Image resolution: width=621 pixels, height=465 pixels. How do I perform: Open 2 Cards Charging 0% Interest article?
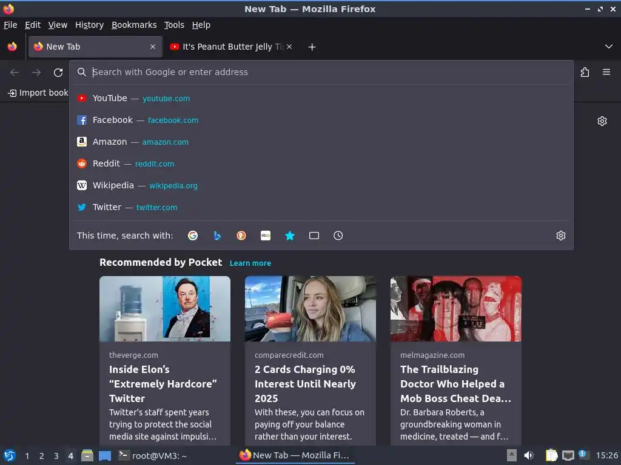tap(306, 384)
